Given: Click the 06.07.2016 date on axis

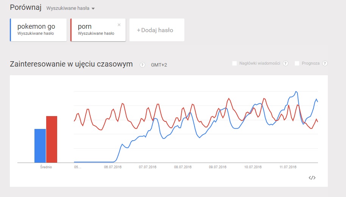Looking at the screenshot, I should (x=113, y=167).
